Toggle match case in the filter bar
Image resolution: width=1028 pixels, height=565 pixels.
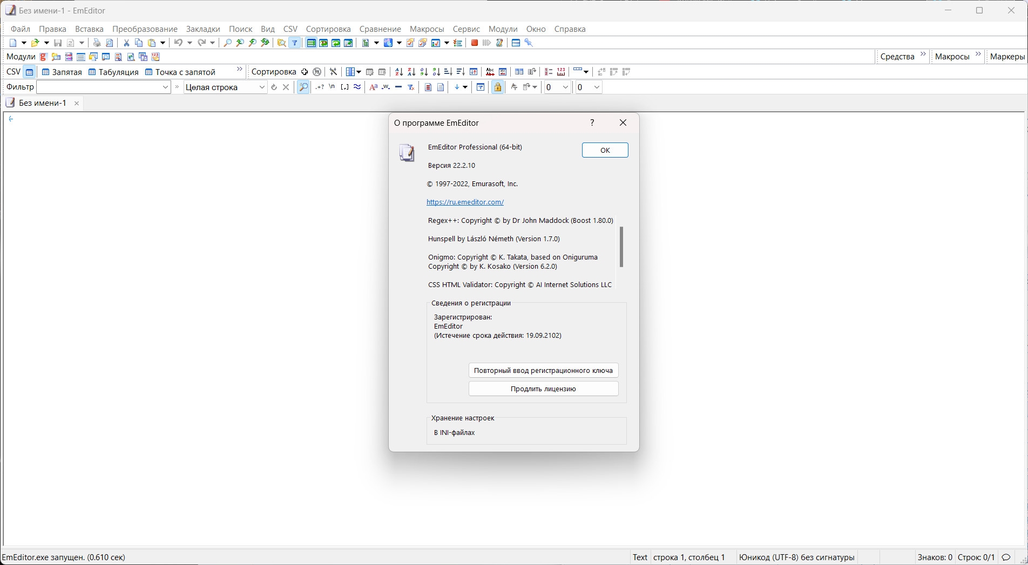click(373, 87)
